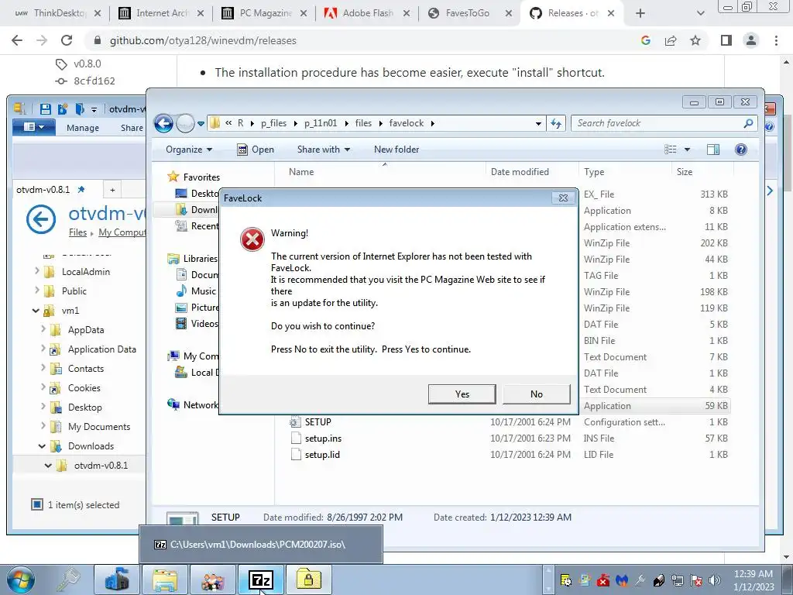
Task: Change the view with the views icon
Action: pyautogui.click(x=671, y=150)
